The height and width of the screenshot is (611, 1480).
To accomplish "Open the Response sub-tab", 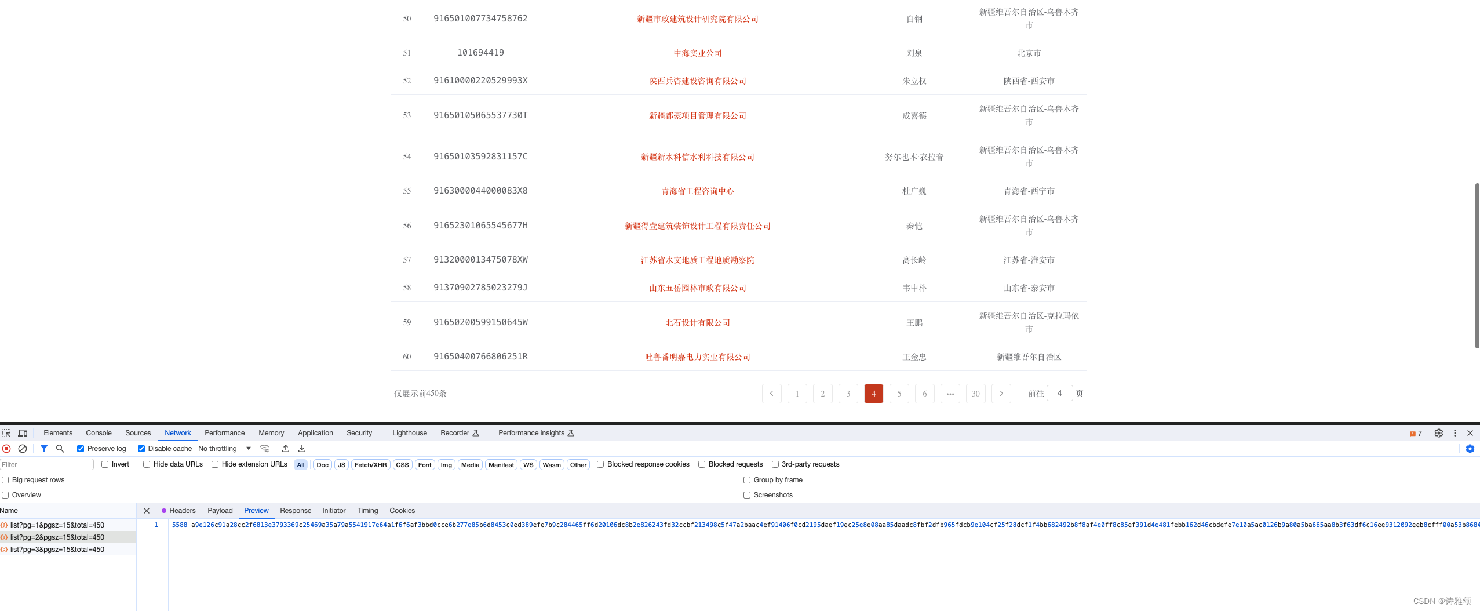I will [x=296, y=511].
